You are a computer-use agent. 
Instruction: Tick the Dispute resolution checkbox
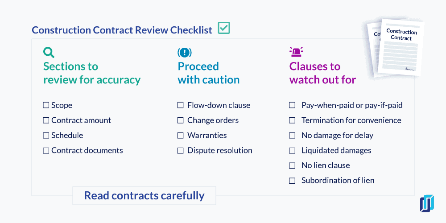180,150
